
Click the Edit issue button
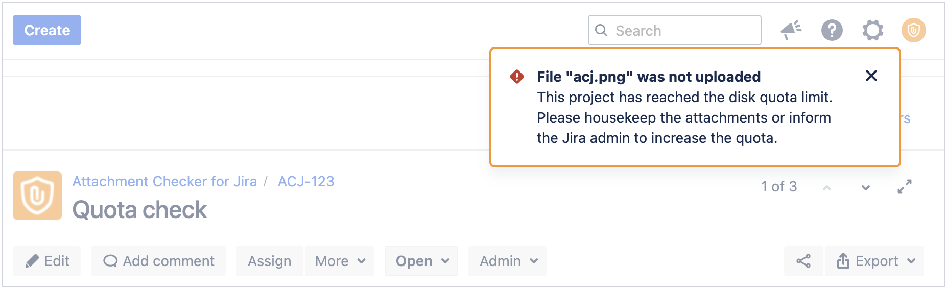47,261
